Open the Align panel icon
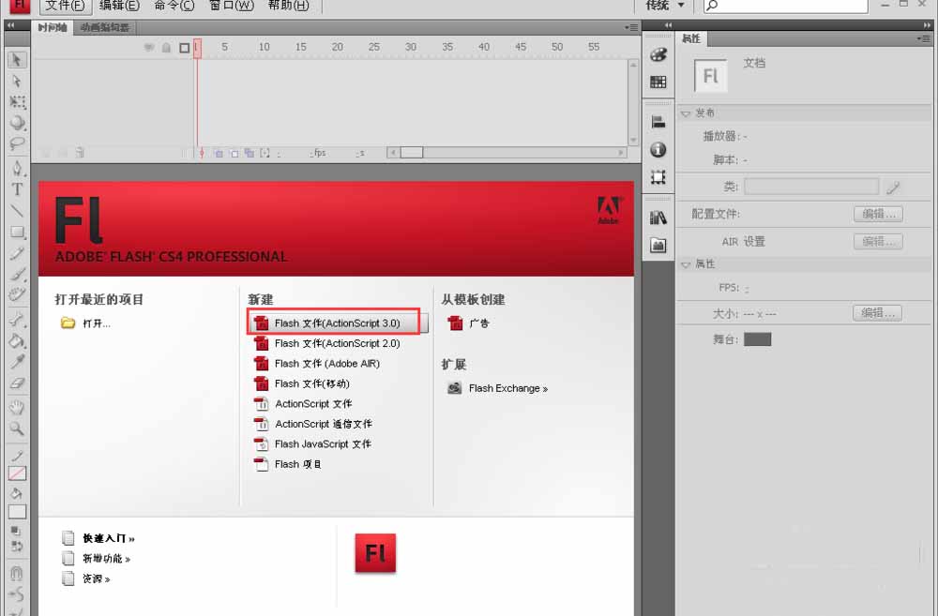This screenshot has height=616, width=938. [x=658, y=122]
